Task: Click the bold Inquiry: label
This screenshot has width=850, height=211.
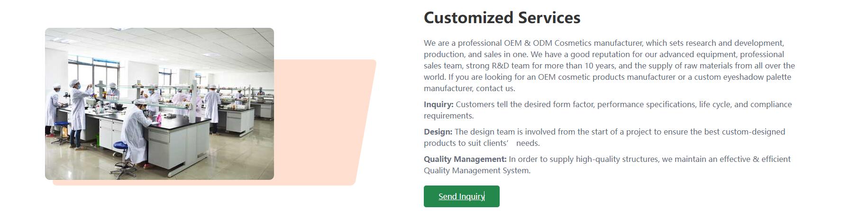Action: click(x=439, y=104)
